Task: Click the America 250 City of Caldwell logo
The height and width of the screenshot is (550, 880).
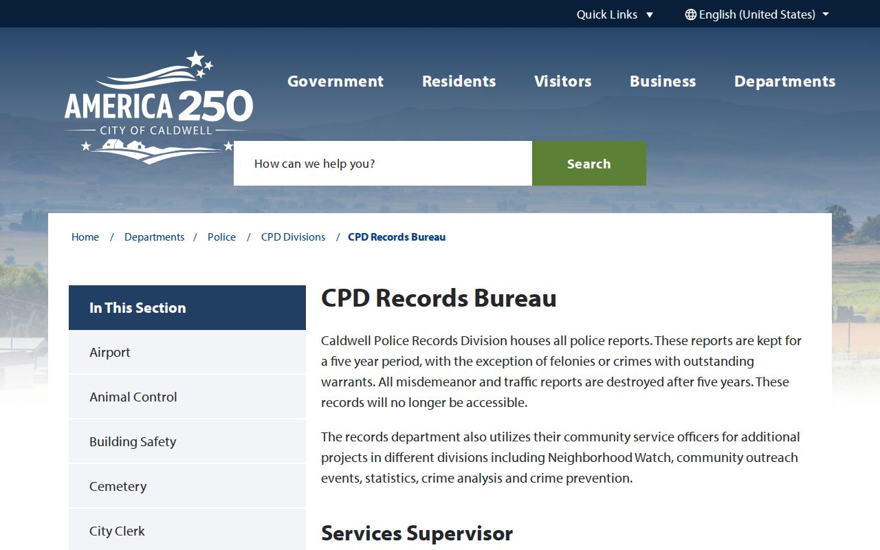Action: pyautogui.click(x=159, y=107)
